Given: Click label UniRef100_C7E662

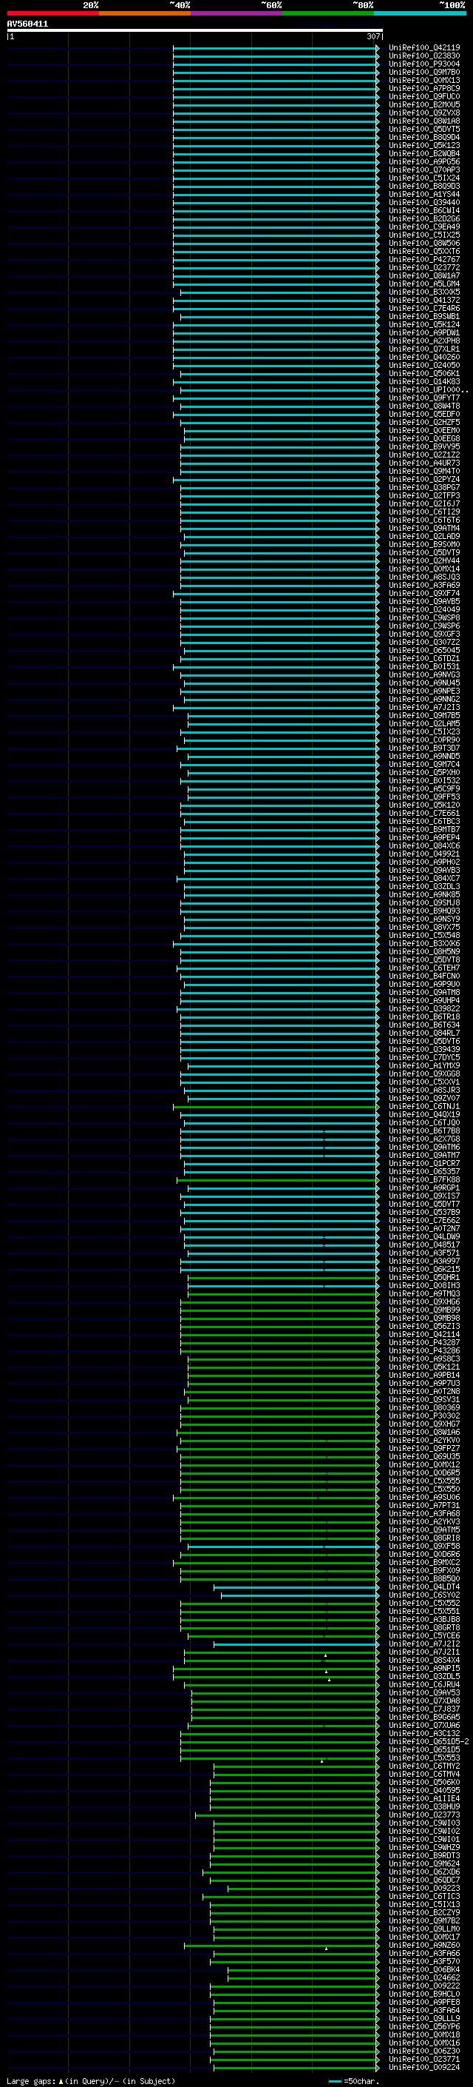Looking at the screenshot, I should click(424, 1221).
